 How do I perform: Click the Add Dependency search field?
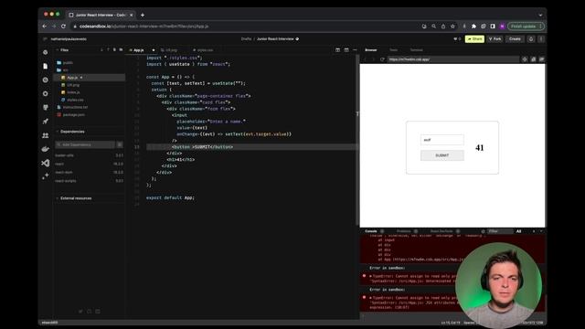[x=85, y=144]
